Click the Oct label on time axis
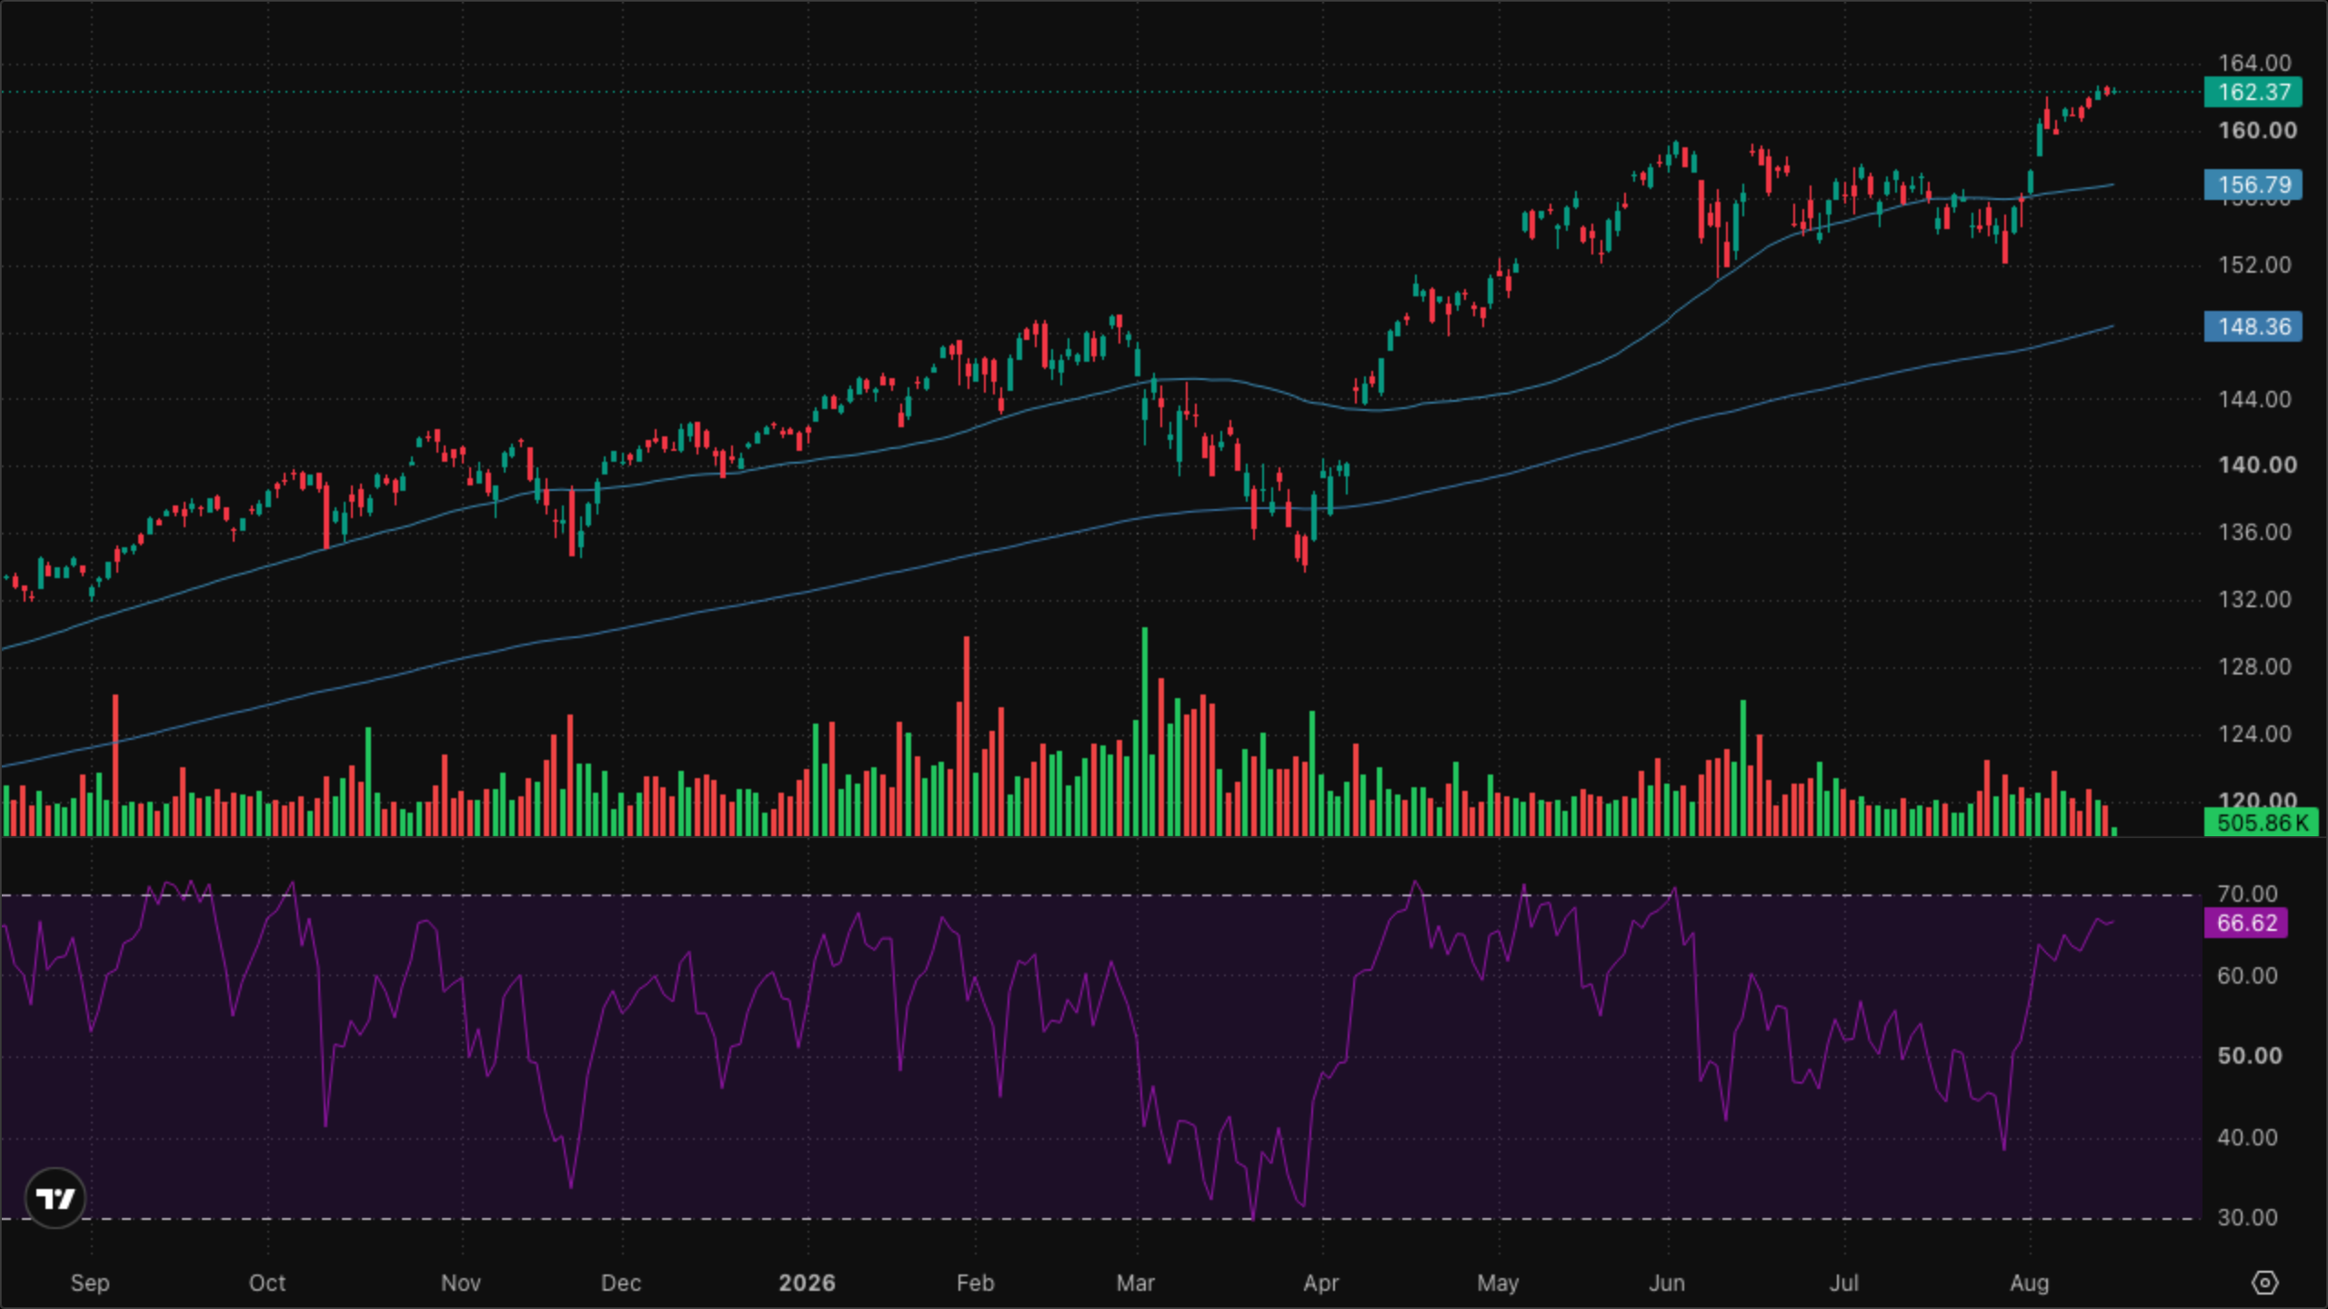2328x1309 pixels. point(266,1283)
